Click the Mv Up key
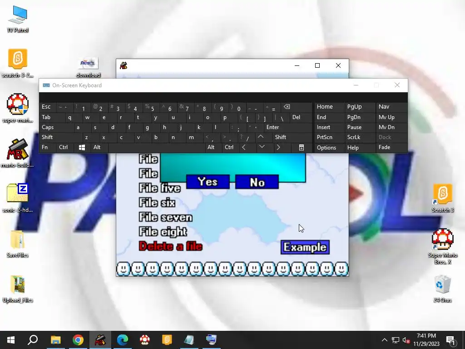The width and height of the screenshot is (465, 349). (x=391, y=118)
